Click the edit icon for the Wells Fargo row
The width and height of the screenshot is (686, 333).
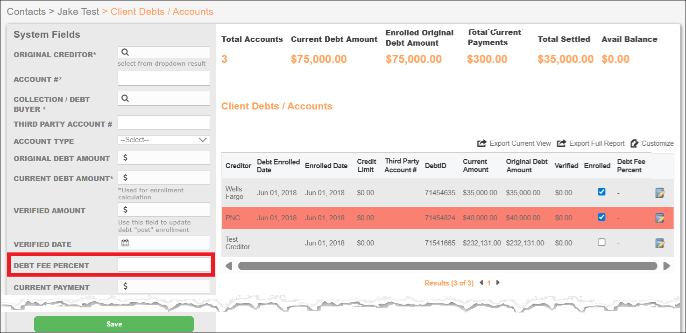[659, 193]
